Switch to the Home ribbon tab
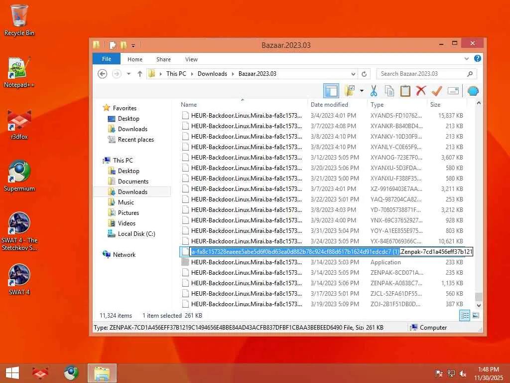This screenshot has height=383, width=510. 135,59
